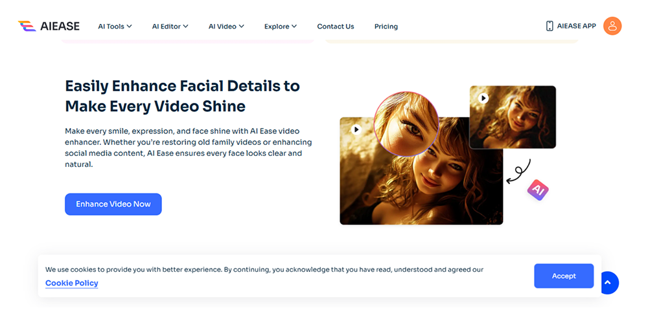Click the AIEASE logo
This screenshot has width=648, height=321.
(x=49, y=26)
